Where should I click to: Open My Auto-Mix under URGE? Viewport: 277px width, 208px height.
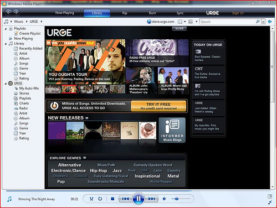pyautogui.click(x=29, y=88)
